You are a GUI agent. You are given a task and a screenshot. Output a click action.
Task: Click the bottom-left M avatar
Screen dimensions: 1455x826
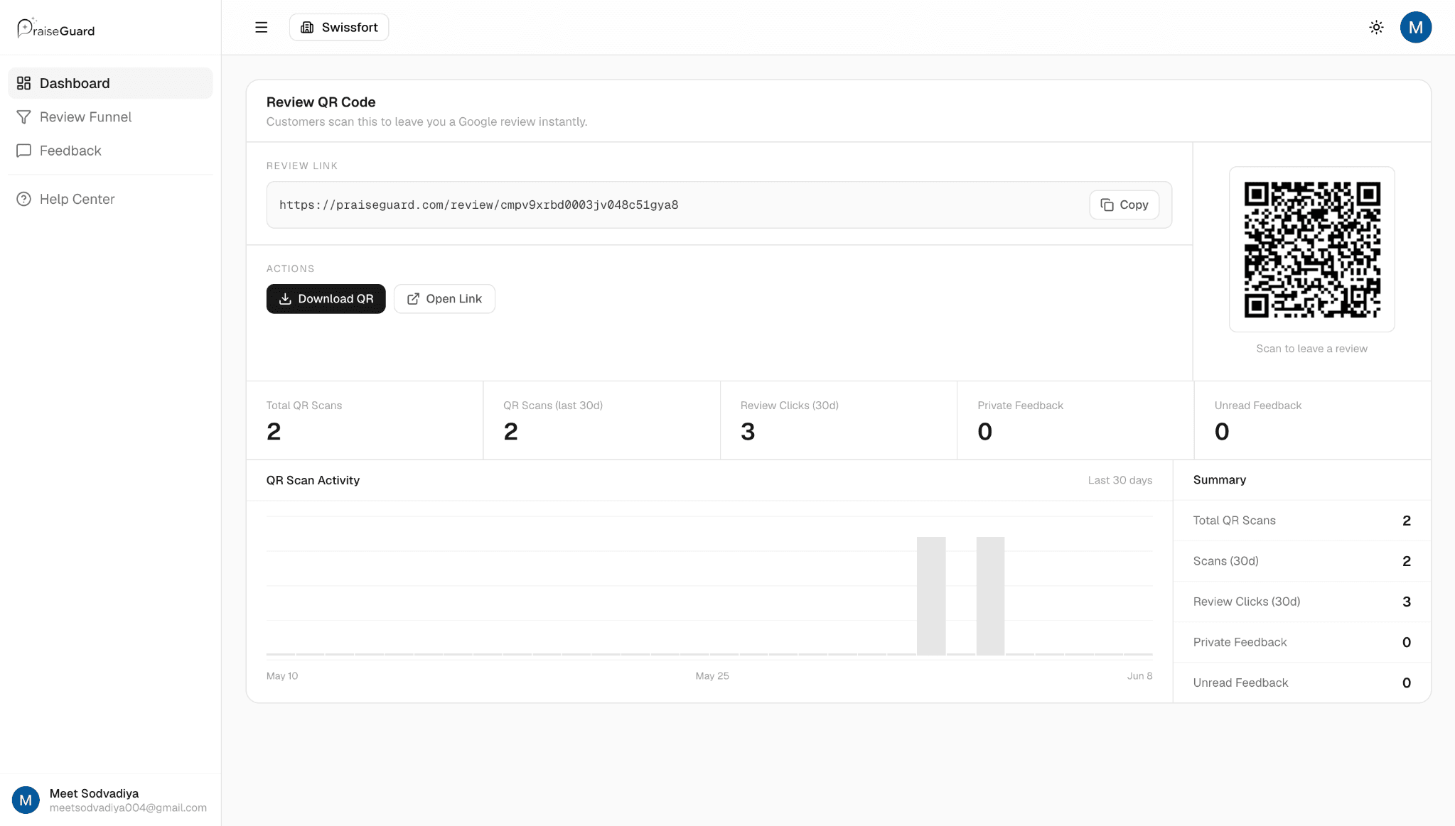click(26, 800)
